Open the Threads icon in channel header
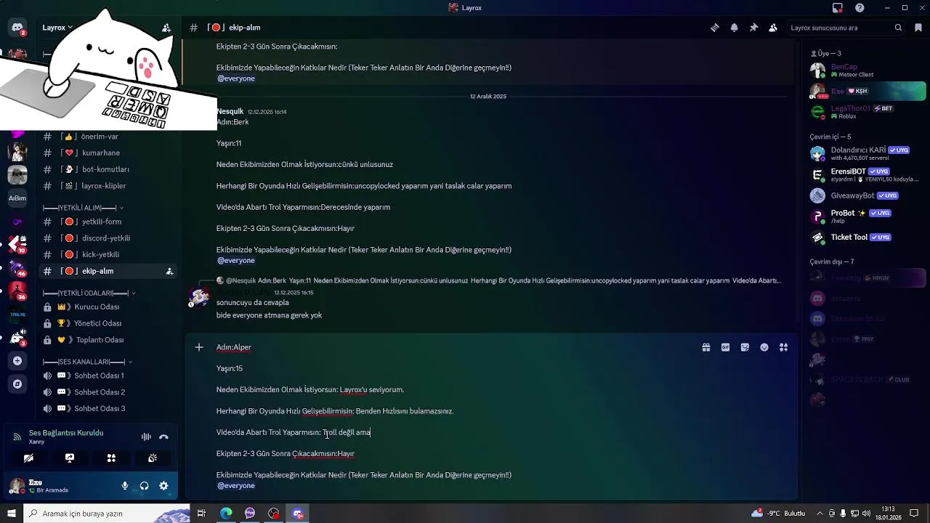930x523 pixels. 715,28
